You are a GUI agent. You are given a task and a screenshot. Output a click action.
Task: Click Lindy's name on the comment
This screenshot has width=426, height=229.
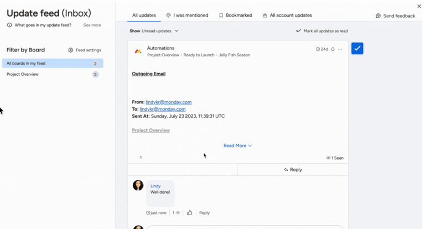pos(155,186)
